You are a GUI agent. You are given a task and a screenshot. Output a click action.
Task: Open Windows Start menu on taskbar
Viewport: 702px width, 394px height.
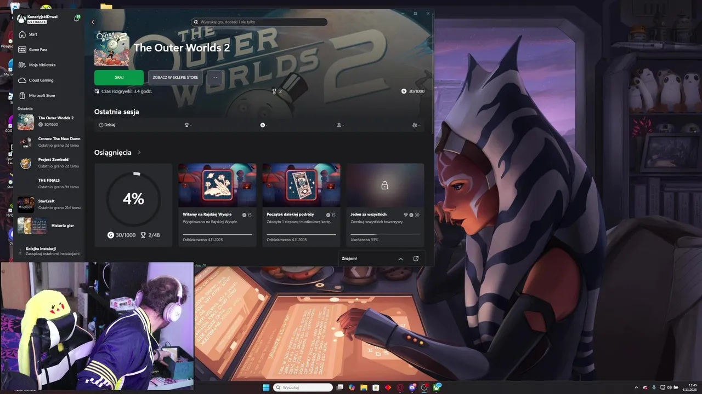pyautogui.click(x=266, y=387)
